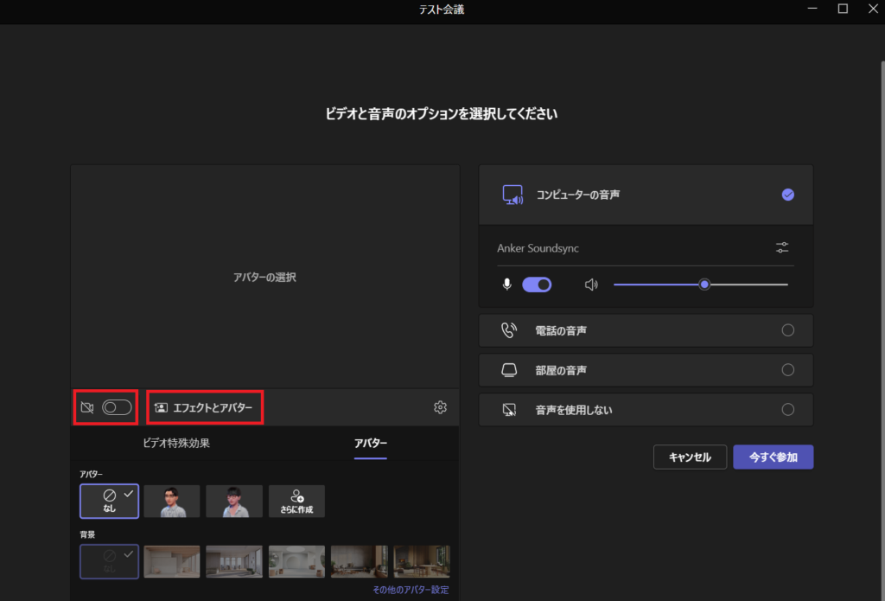Click the room audio device icon

[509, 370]
